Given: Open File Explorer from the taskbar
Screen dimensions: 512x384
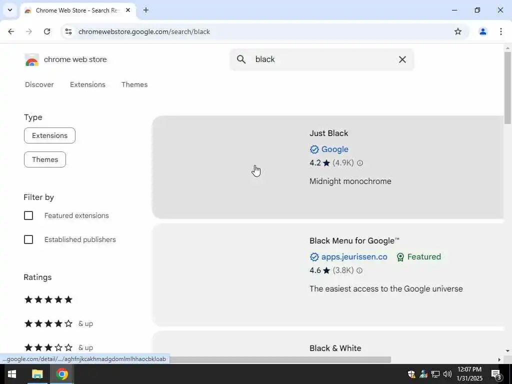Looking at the screenshot, I should pyautogui.click(x=37, y=374).
